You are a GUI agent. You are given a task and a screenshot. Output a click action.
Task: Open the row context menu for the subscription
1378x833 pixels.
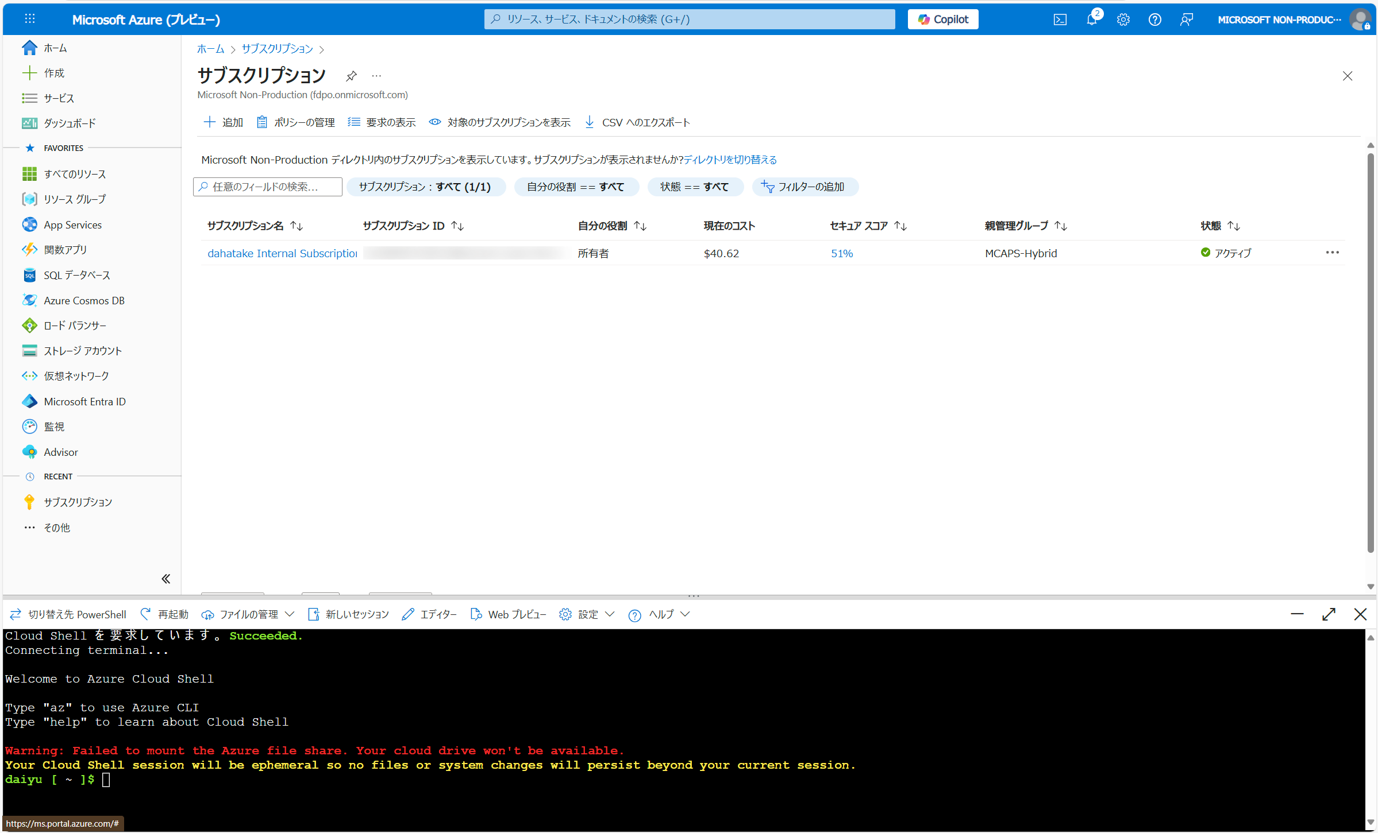[1333, 253]
